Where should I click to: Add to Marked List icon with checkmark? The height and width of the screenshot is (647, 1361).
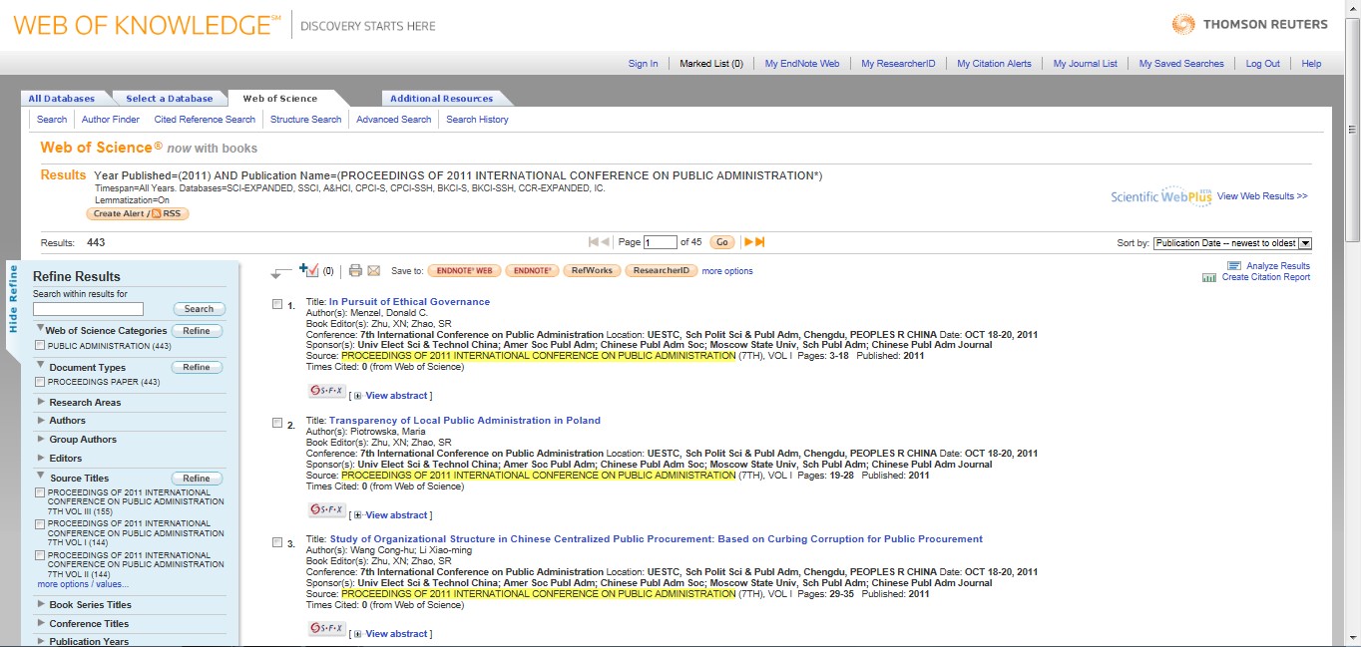(x=308, y=270)
